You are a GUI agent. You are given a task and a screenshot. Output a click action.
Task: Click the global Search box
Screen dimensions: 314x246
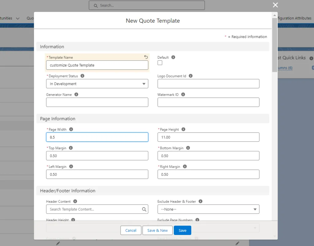(x=147, y=6)
